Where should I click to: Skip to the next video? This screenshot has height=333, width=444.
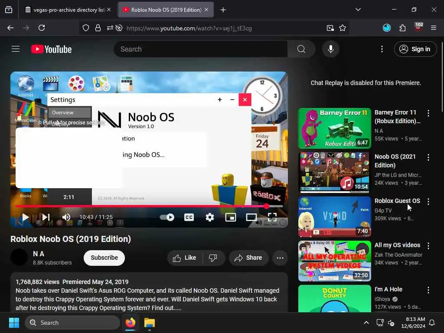coord(46,217)
